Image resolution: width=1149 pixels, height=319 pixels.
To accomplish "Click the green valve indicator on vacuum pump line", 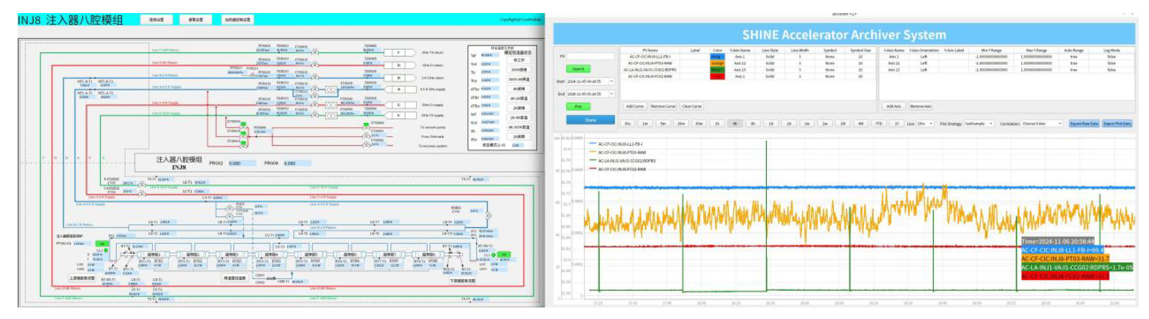I will pyautogui.click(x=366, y=124).
